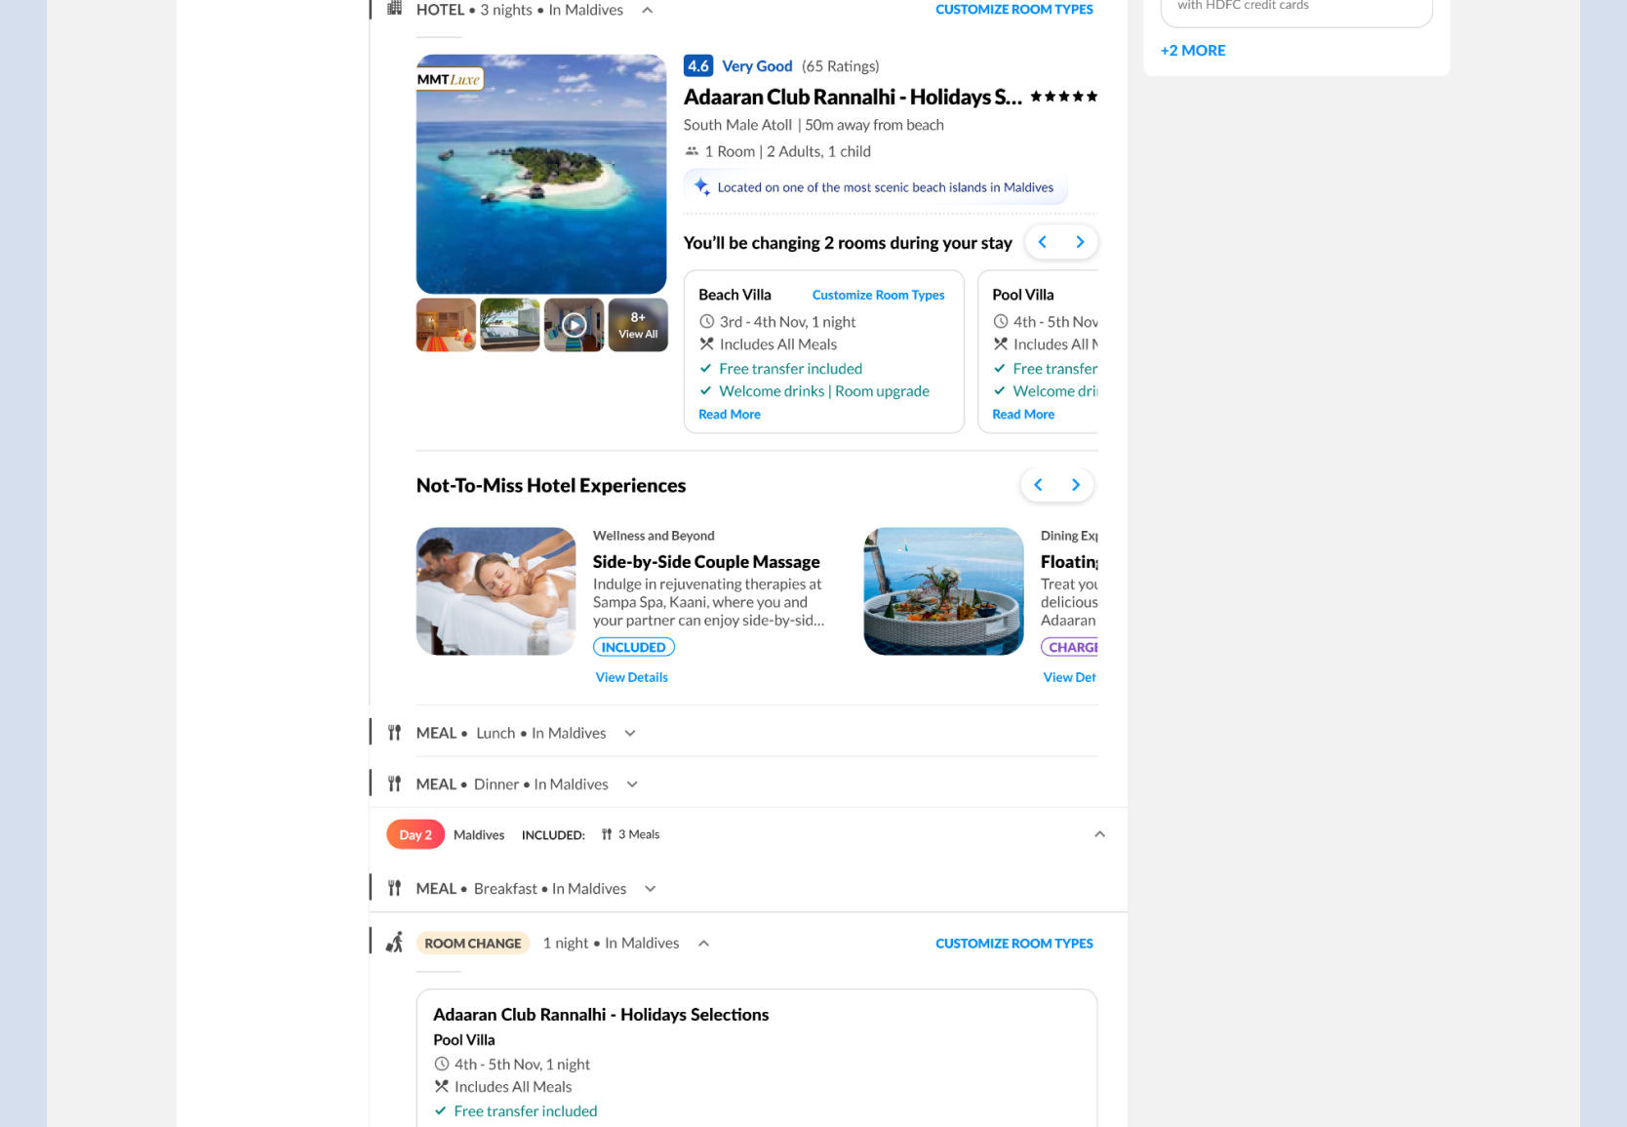Click the INCLUDED badge

633,647
